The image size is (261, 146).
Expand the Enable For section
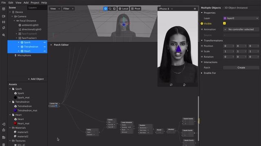tap(202, 73)
